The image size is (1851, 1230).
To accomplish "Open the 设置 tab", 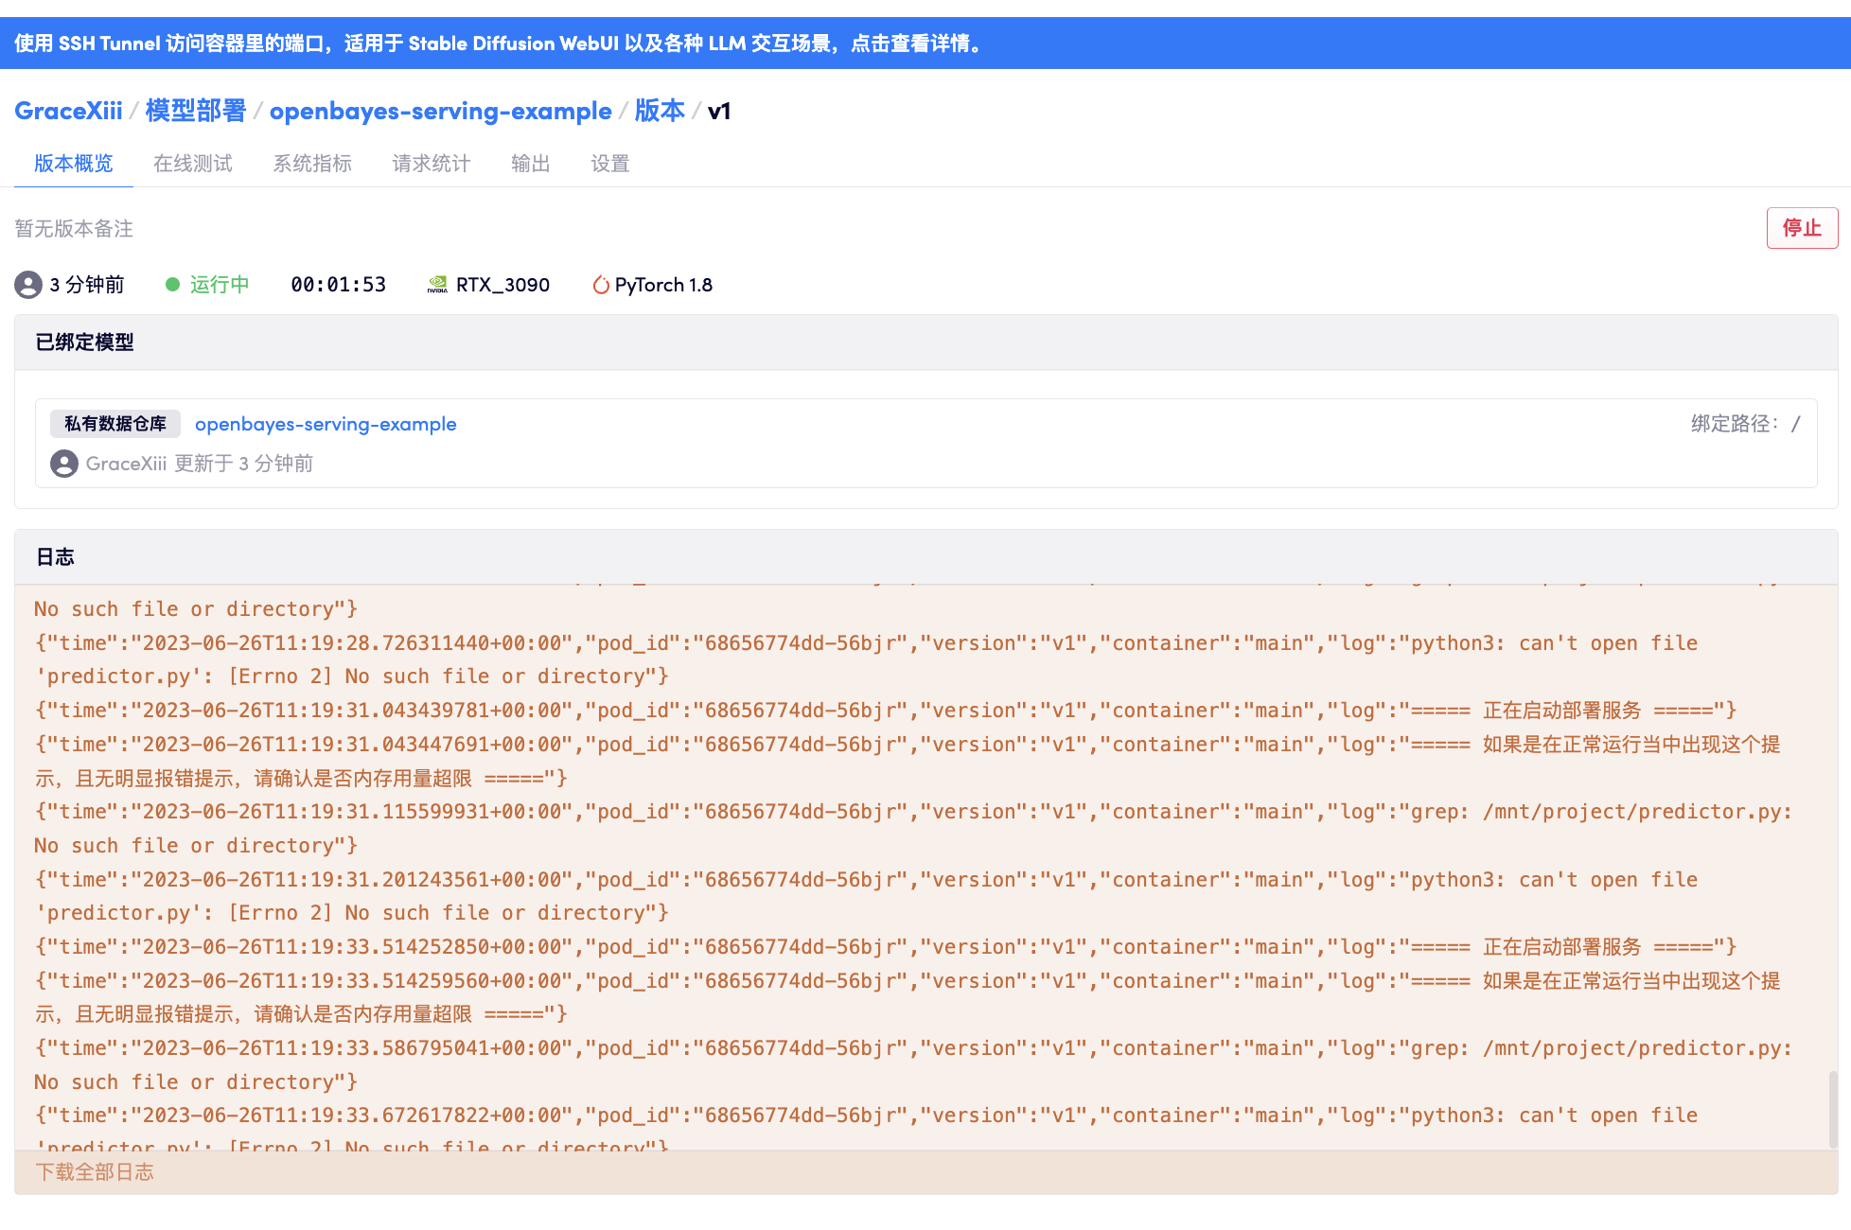I will [610, 164].
